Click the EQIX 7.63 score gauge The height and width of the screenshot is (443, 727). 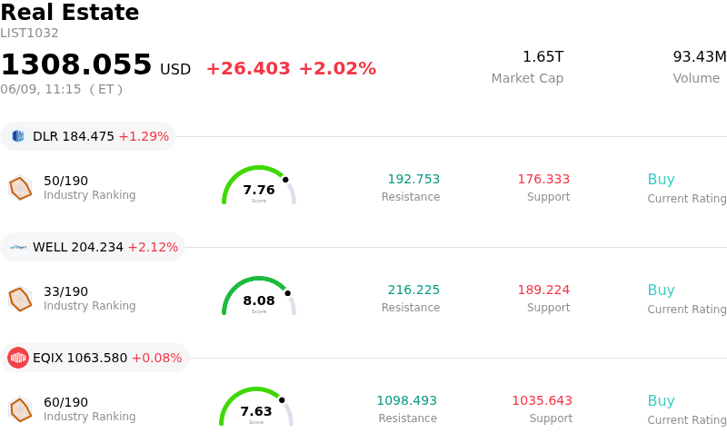[256, 407]
